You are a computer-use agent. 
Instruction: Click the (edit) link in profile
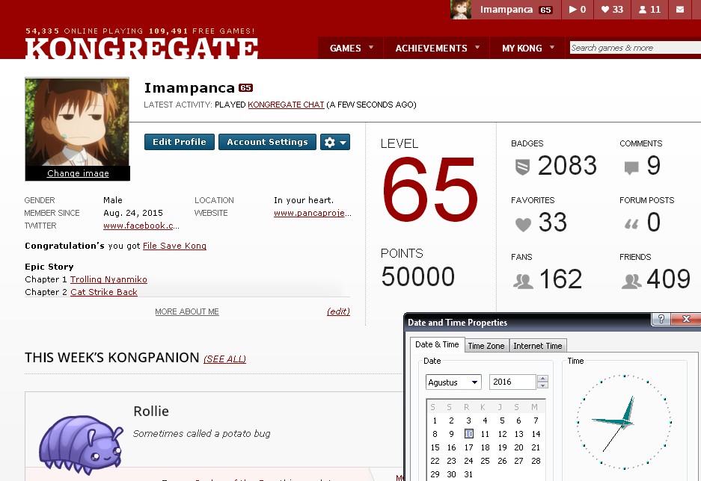click(338, 311)
